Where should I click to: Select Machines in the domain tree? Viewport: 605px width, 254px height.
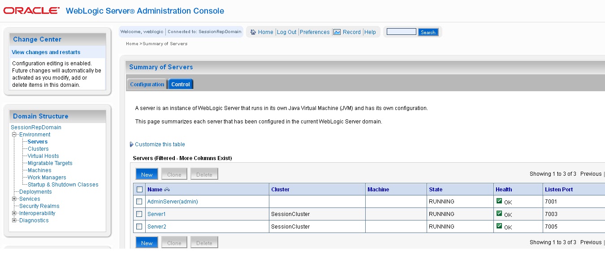[x=39, y=170]
